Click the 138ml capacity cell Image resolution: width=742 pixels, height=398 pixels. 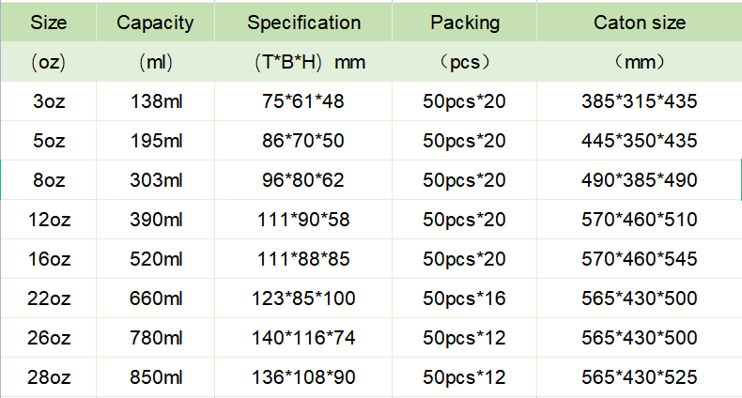click(155, 101)
